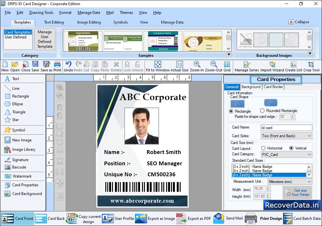
Task: Select the Ellipse drawing tool
Action: tap(14, 104)
